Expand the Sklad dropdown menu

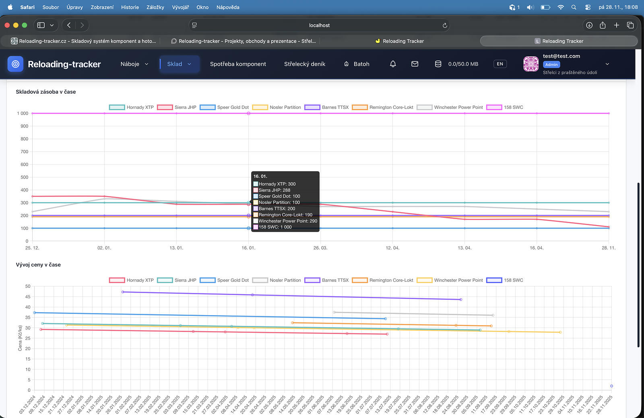pyautogui.click(x=179, y=64)
